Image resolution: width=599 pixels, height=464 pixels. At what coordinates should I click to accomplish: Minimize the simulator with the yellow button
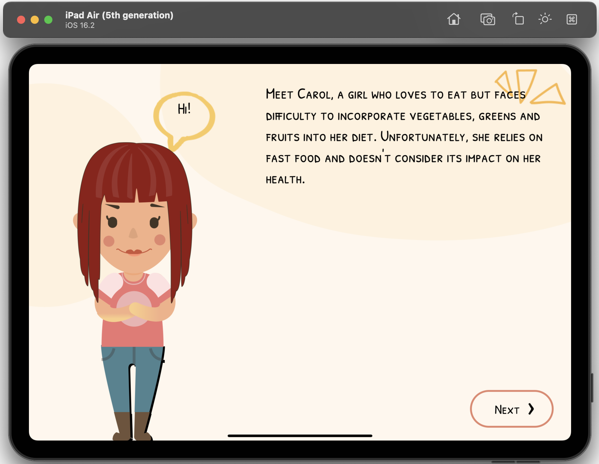pos(35,20)
